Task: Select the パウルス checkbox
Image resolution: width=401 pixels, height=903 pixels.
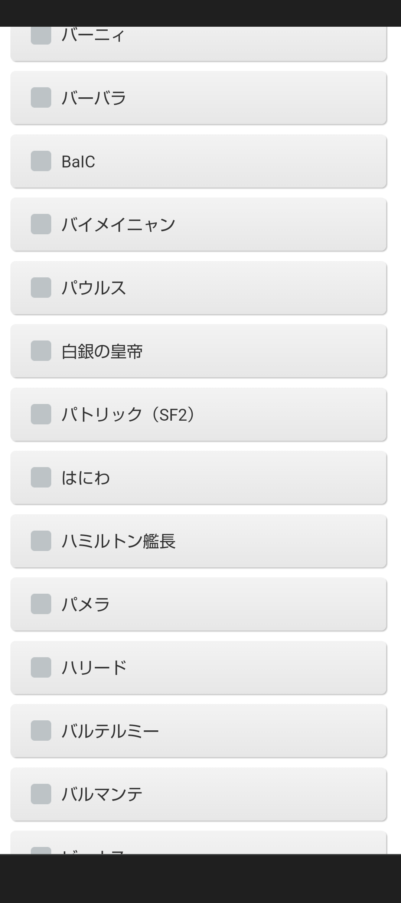Action: click(x=41, y=288)
